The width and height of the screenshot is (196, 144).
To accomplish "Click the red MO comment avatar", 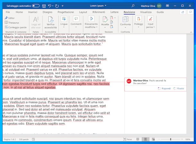I will pos(129,81).
